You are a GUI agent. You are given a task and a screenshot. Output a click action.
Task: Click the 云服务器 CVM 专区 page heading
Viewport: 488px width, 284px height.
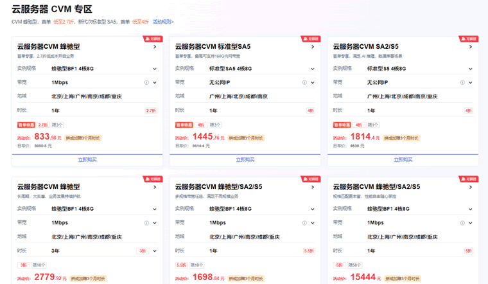(x=52, y=10)
